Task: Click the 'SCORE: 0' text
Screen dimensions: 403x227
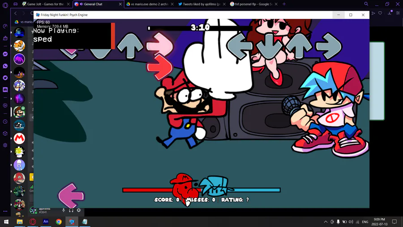Action: pyautogui.click(x=167, y=200)
